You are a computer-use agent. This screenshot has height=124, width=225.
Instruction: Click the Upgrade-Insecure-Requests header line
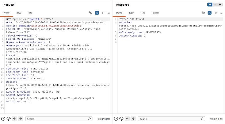pos(28,42)
